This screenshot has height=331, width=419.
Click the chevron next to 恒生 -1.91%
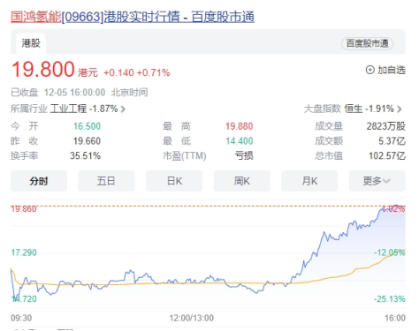tap(400, 109)
